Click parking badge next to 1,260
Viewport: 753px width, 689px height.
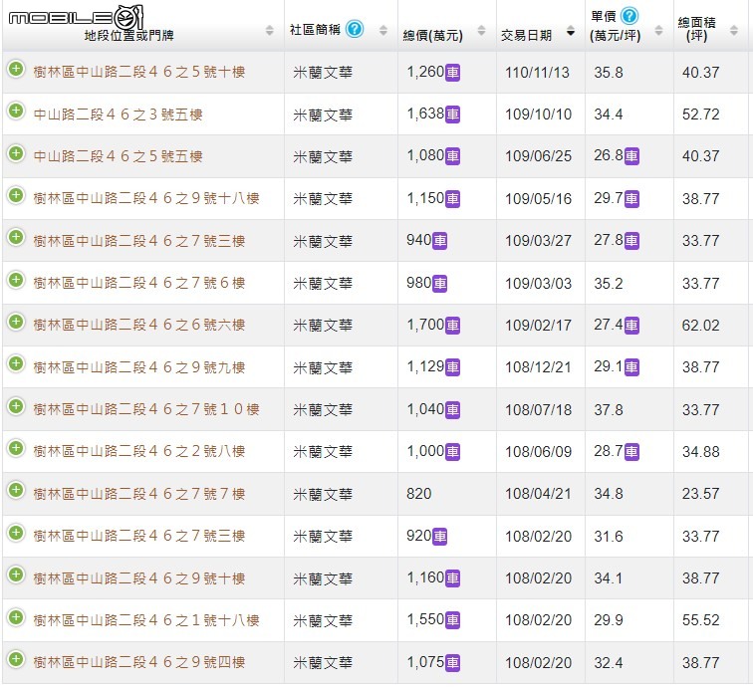tap(453, 73)
